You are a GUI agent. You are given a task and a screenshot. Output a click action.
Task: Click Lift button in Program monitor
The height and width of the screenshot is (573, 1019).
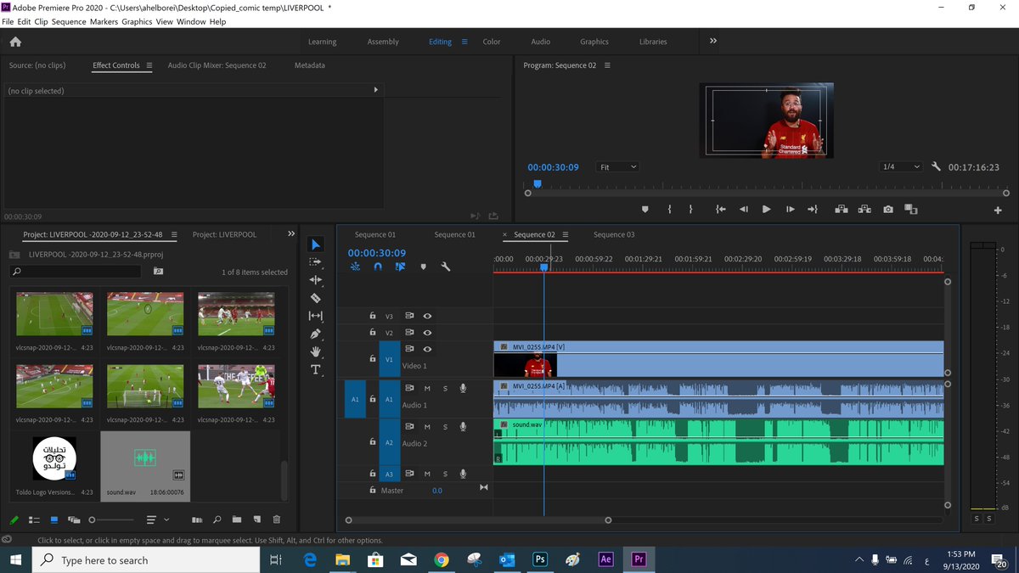[842, 209]
